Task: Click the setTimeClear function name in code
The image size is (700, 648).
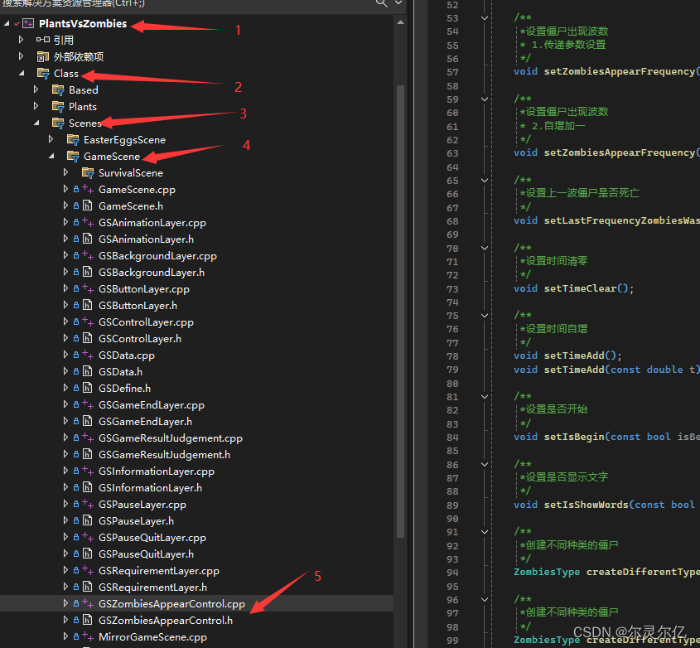Action: (580, 288)
